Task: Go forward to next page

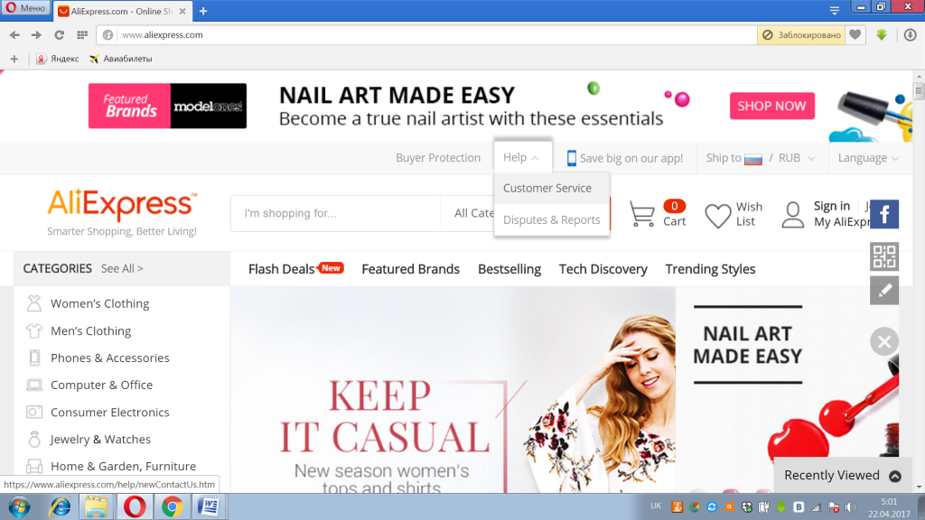Action: click(x=36, y=35)
